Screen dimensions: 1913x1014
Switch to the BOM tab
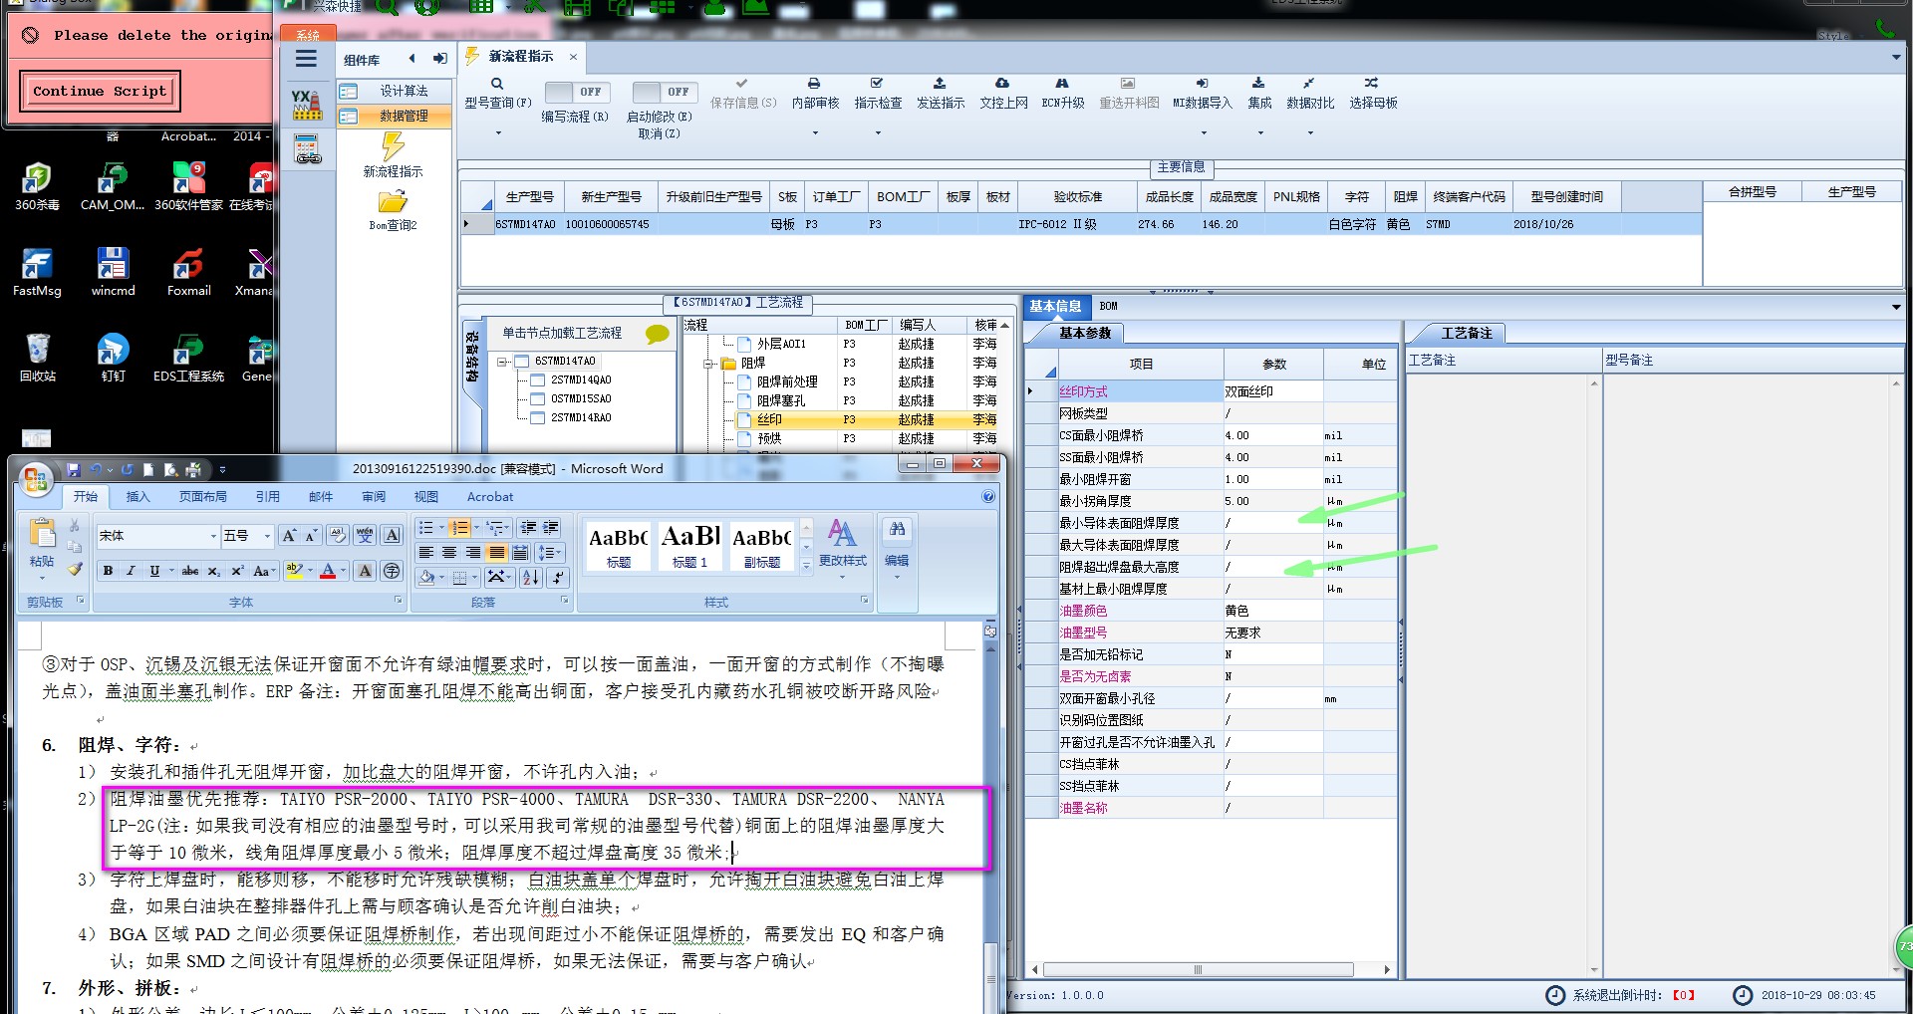(x=1108, y=306)
